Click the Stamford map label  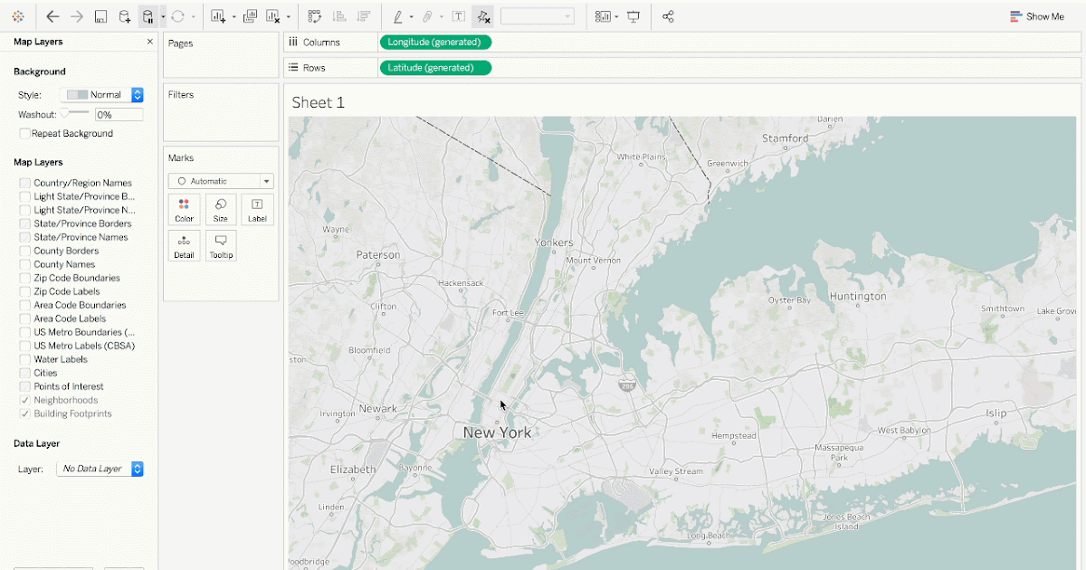click(x=785, y=138)
